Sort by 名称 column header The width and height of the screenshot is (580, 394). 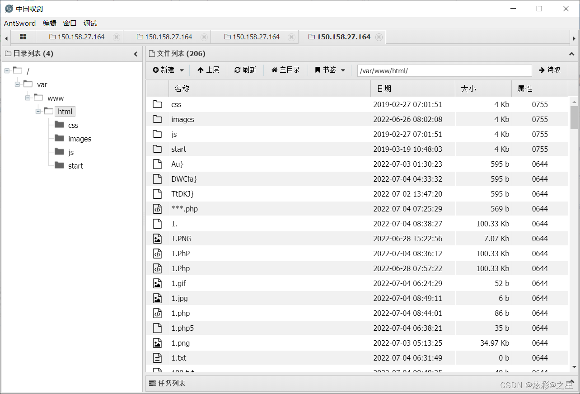(x=270, y=89)
